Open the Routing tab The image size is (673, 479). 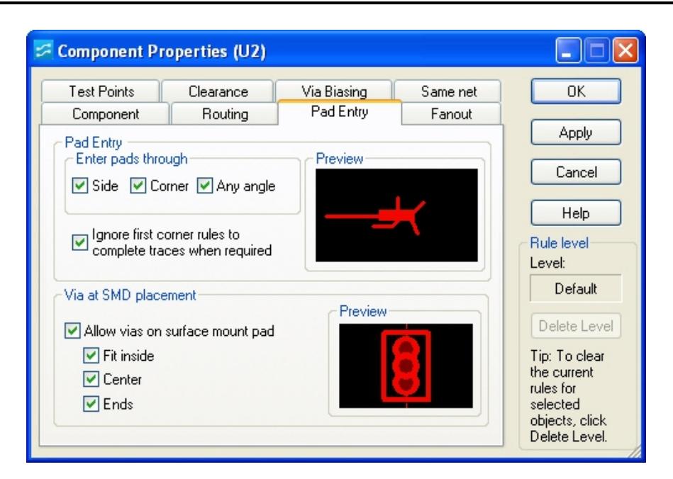pyautogui.click(x=223, y=113)
